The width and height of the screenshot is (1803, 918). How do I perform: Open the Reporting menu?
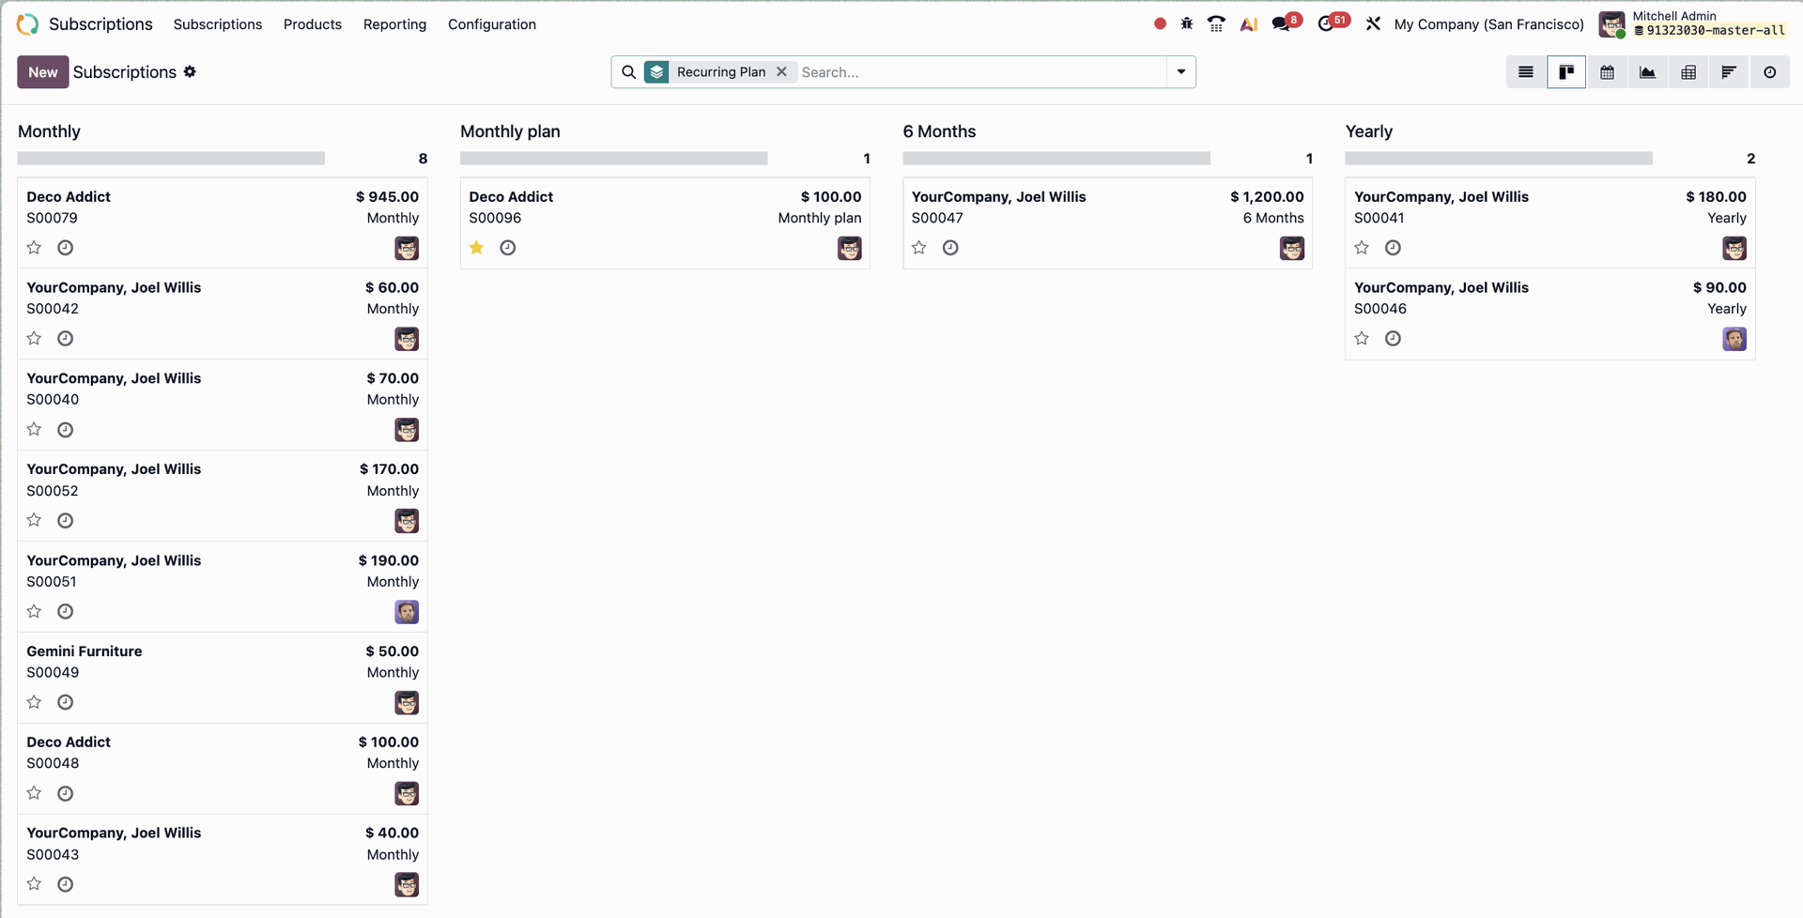[x=394, y=24]
